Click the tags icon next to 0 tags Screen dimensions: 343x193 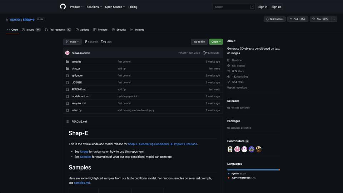pyautogui.click(x=102, y=42)
